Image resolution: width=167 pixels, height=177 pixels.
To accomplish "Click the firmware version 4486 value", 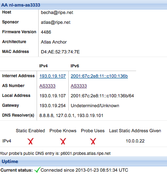I will point(46,32).
